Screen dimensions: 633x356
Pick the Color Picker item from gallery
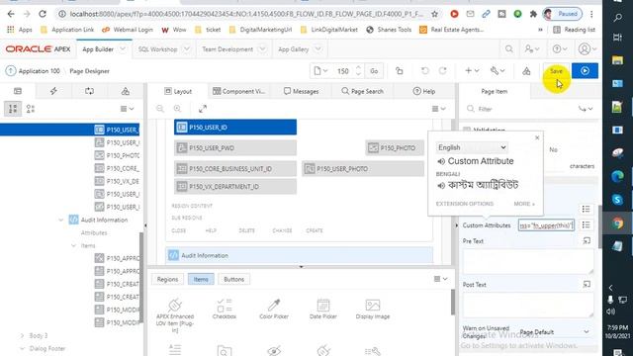click(274, 310)
